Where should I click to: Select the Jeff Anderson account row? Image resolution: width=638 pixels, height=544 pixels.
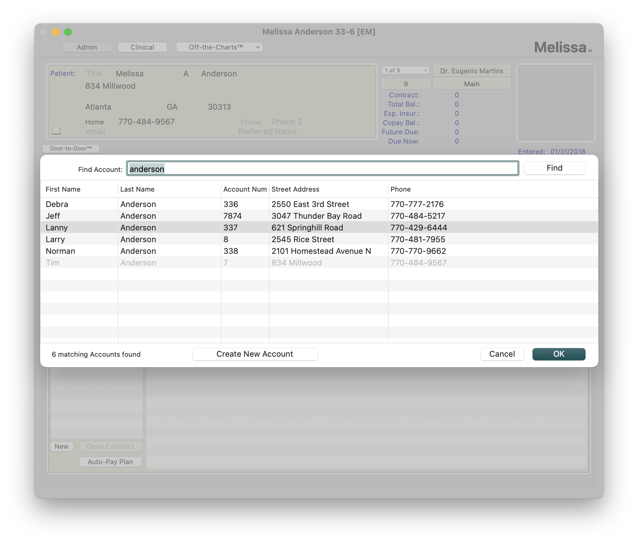coord(197,216)
